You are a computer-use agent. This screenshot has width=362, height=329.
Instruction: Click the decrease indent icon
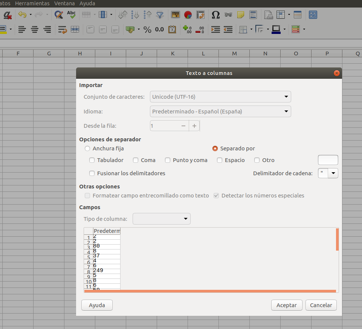point(228,29)
